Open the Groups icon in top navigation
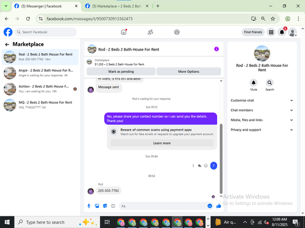 (177, 32)
